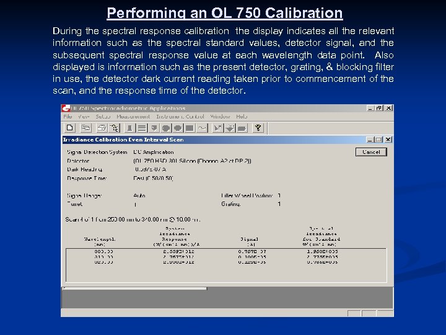Minimize the Irradiance Calibration scan window
The height and width of the screenshot is (335, 446).
[x=370, y=140]
